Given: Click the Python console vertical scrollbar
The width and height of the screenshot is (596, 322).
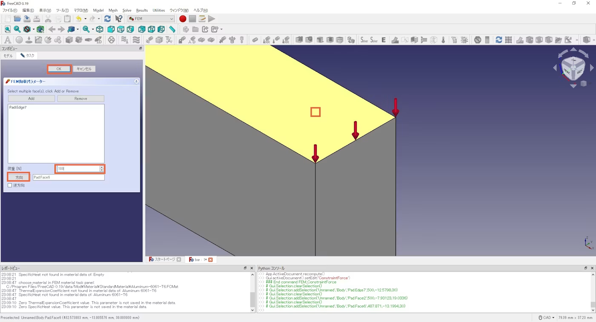Looking at the screenshot, I should (593, 293).
